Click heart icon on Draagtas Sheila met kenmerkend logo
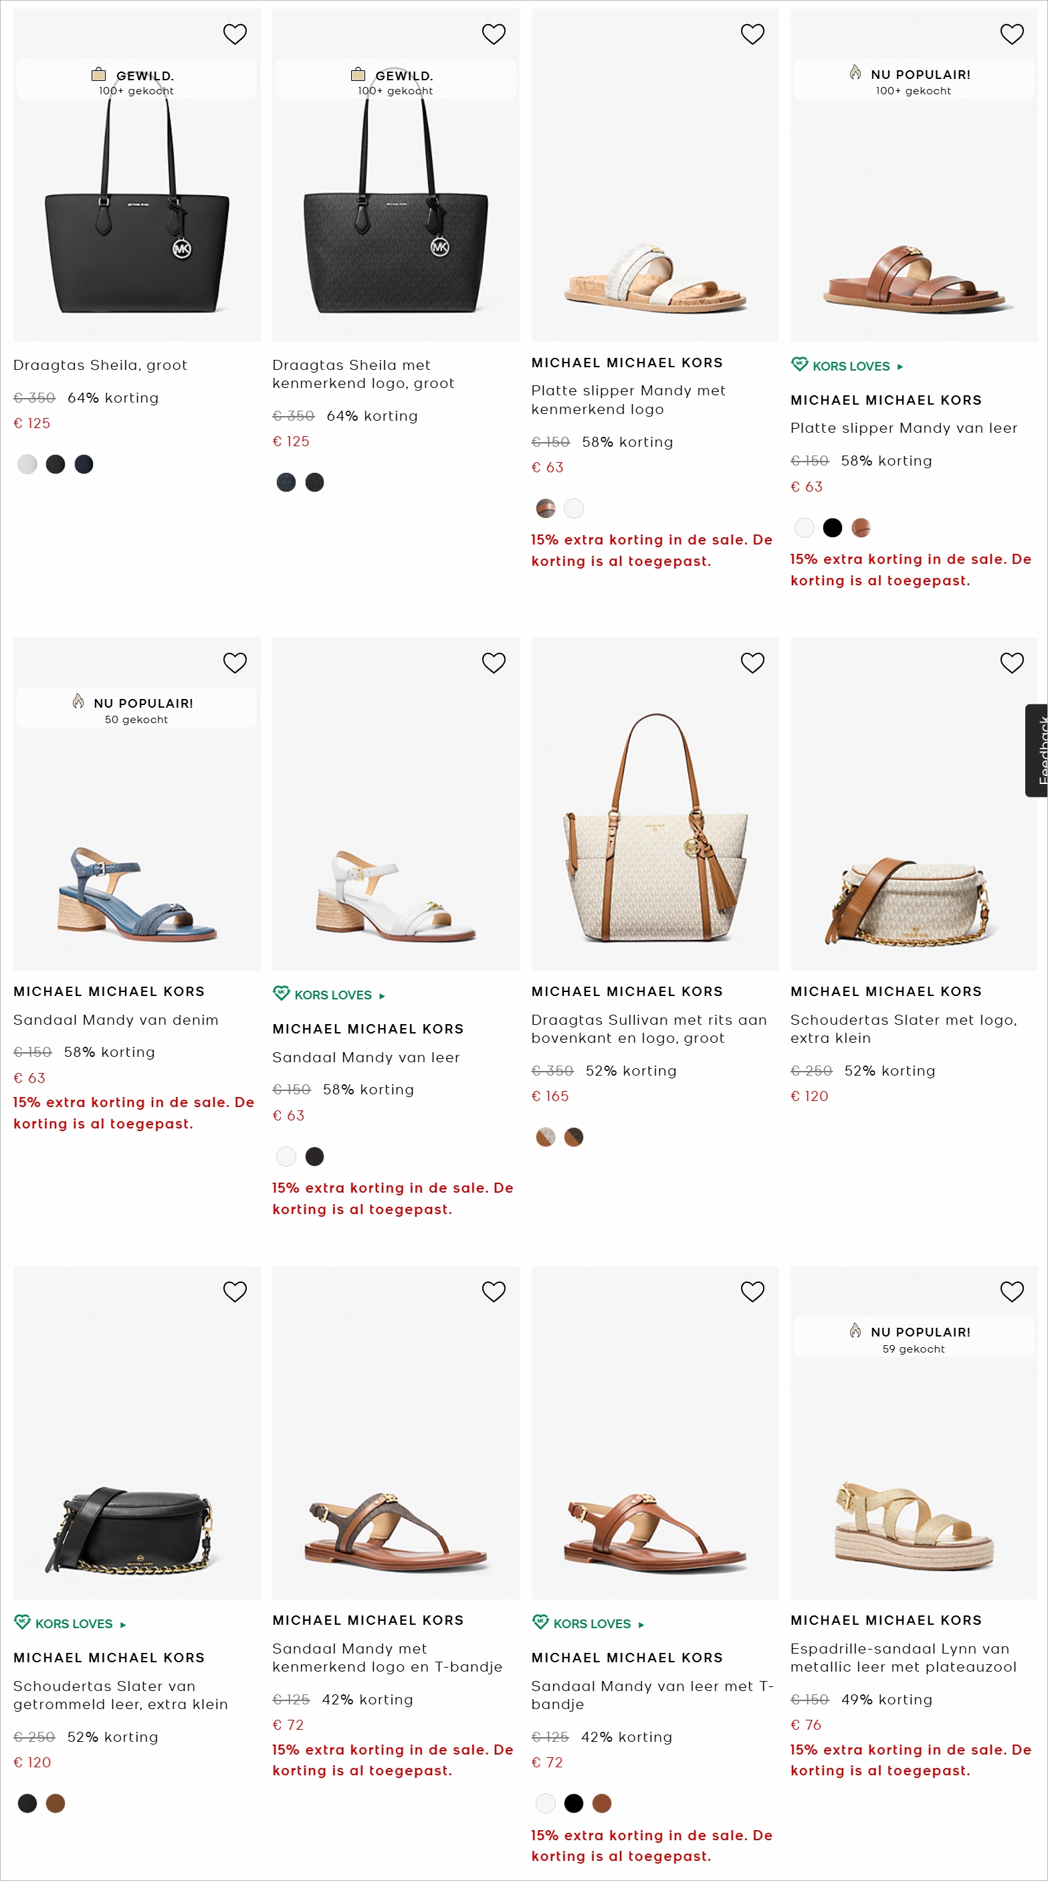Viewport: 1048px width, 1881px height. 493,34
